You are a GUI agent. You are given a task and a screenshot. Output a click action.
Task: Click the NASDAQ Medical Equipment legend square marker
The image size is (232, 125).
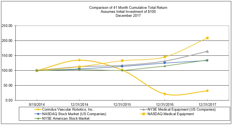(144, 114)
